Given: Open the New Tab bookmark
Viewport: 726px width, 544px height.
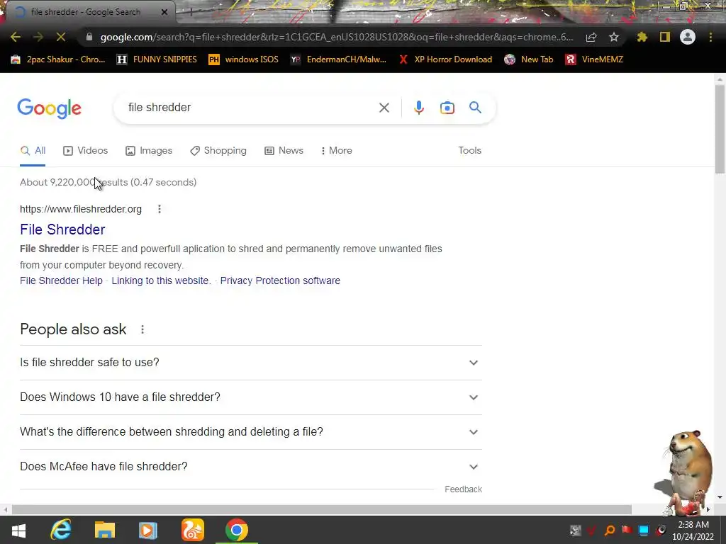Looking at the screenshot, I should tap(529, 59).
